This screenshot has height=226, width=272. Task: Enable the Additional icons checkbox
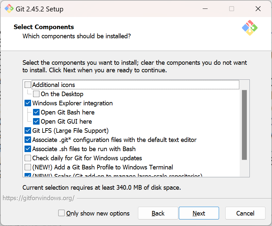point(28,85)
